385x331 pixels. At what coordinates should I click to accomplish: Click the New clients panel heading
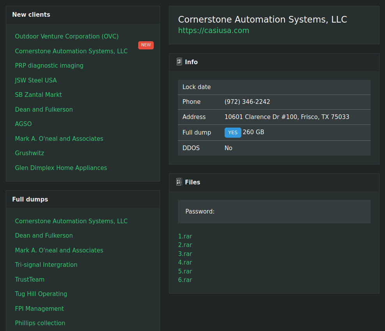pyautogui.click(x=31, y=15)
